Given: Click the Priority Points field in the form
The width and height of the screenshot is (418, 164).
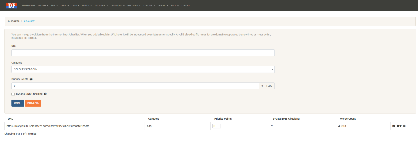Looking at the screenshot, I should [135, 86].
